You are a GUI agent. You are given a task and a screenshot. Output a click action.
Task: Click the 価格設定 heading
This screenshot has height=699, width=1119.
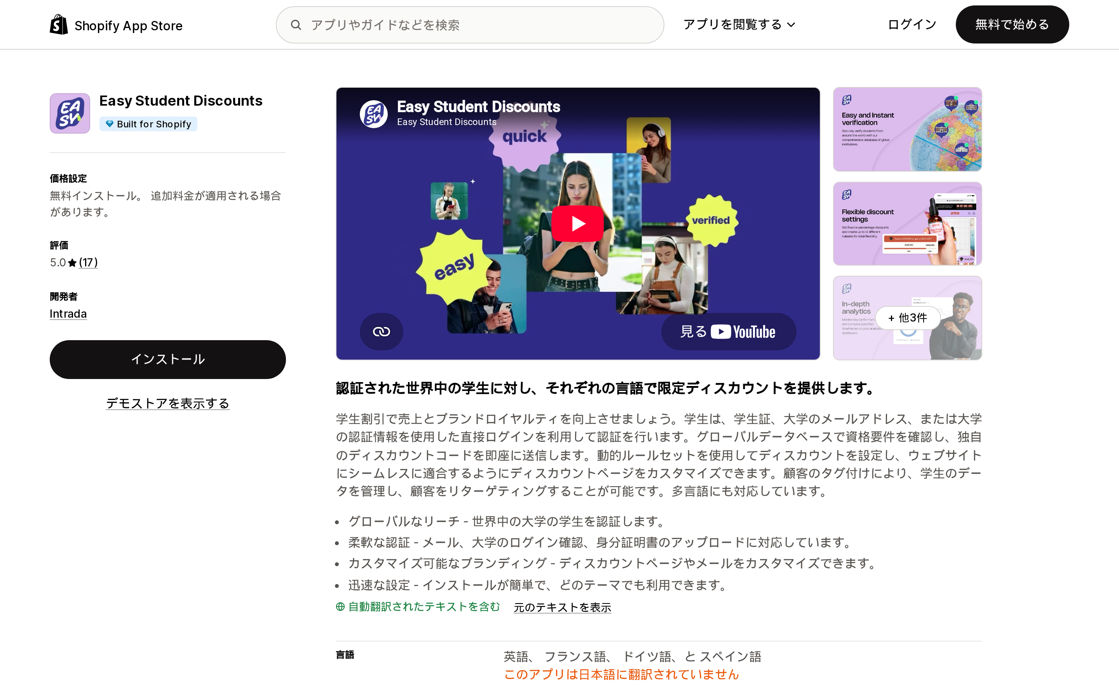[68, 179]
